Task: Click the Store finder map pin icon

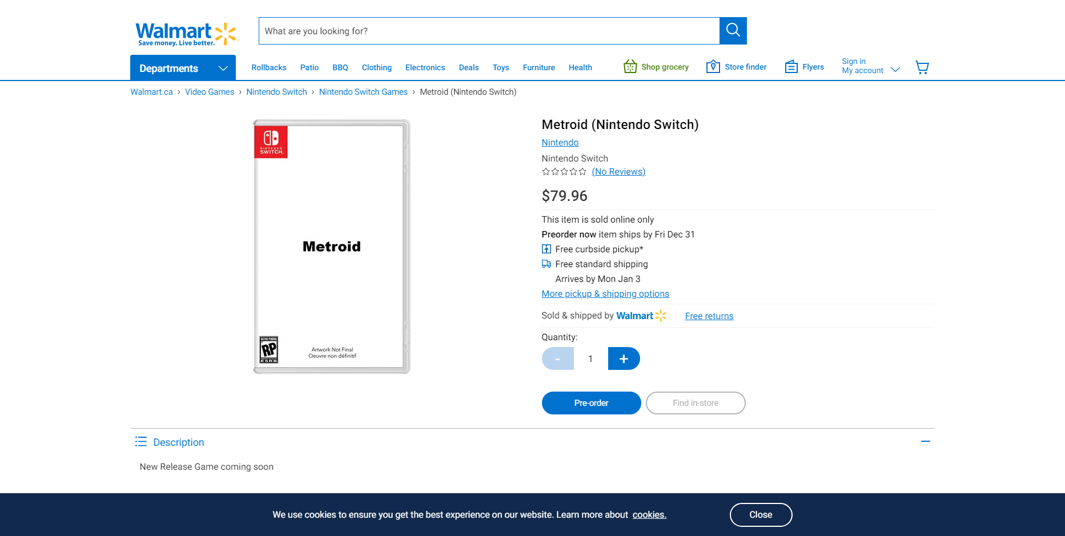Action: pos(713,67)
